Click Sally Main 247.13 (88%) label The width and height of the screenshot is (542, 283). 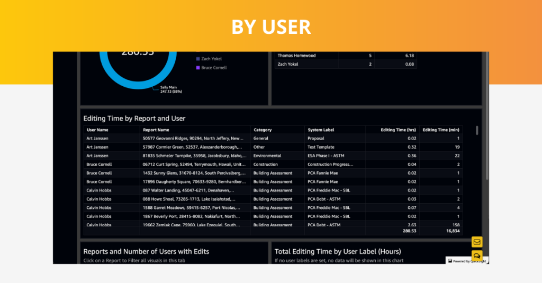click(171, 89)
